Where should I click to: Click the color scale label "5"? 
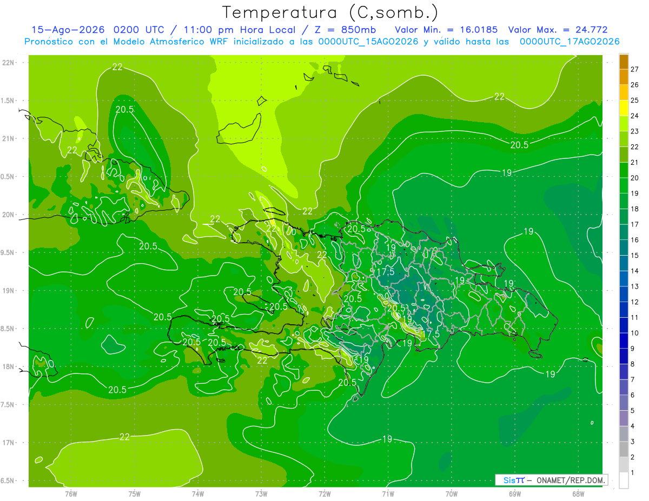[x=633, y=411]
